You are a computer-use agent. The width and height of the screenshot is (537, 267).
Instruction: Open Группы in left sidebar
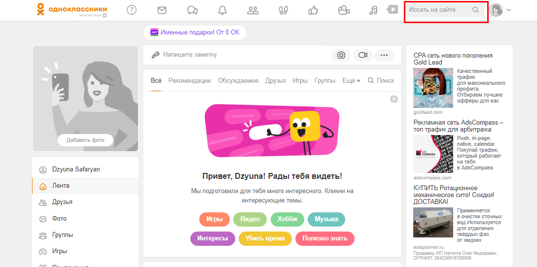pos(63,235)
